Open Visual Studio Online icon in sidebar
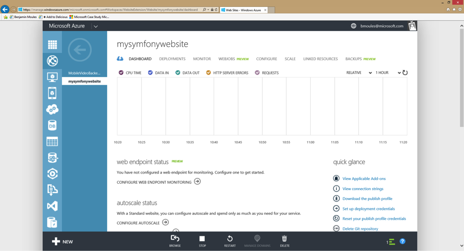This screenshot has width=464, height=251. tap(53, 206)
